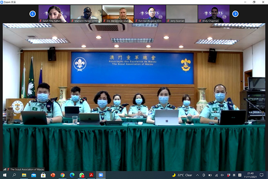Screen dimensions: 268x179
Task: Click the Zoom logo in the title bar
Action: coord(2,2)
